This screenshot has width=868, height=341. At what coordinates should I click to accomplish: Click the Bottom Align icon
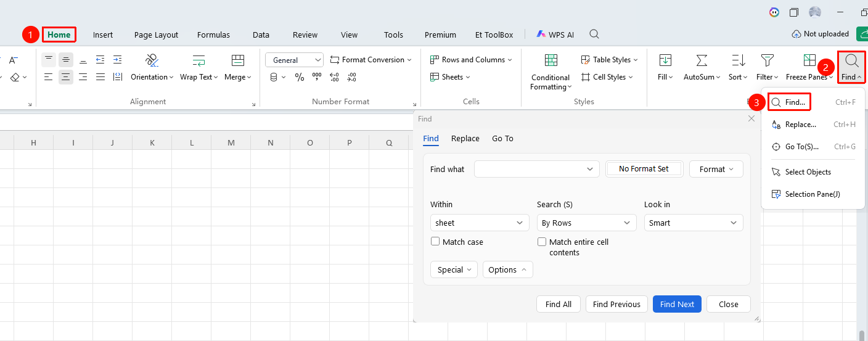[x=83, y=60]
